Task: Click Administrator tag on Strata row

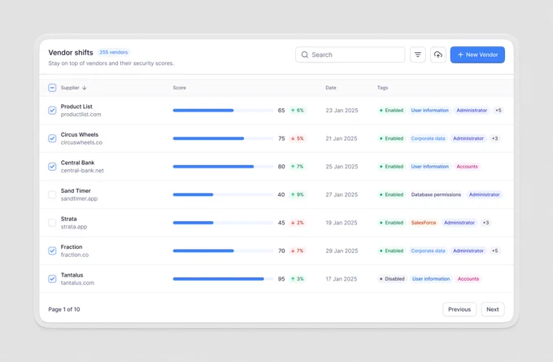Action: (459, 223)
